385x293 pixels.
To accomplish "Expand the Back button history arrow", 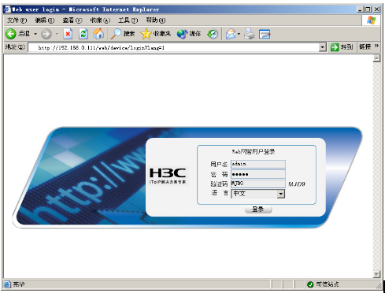I will [35, 34].
